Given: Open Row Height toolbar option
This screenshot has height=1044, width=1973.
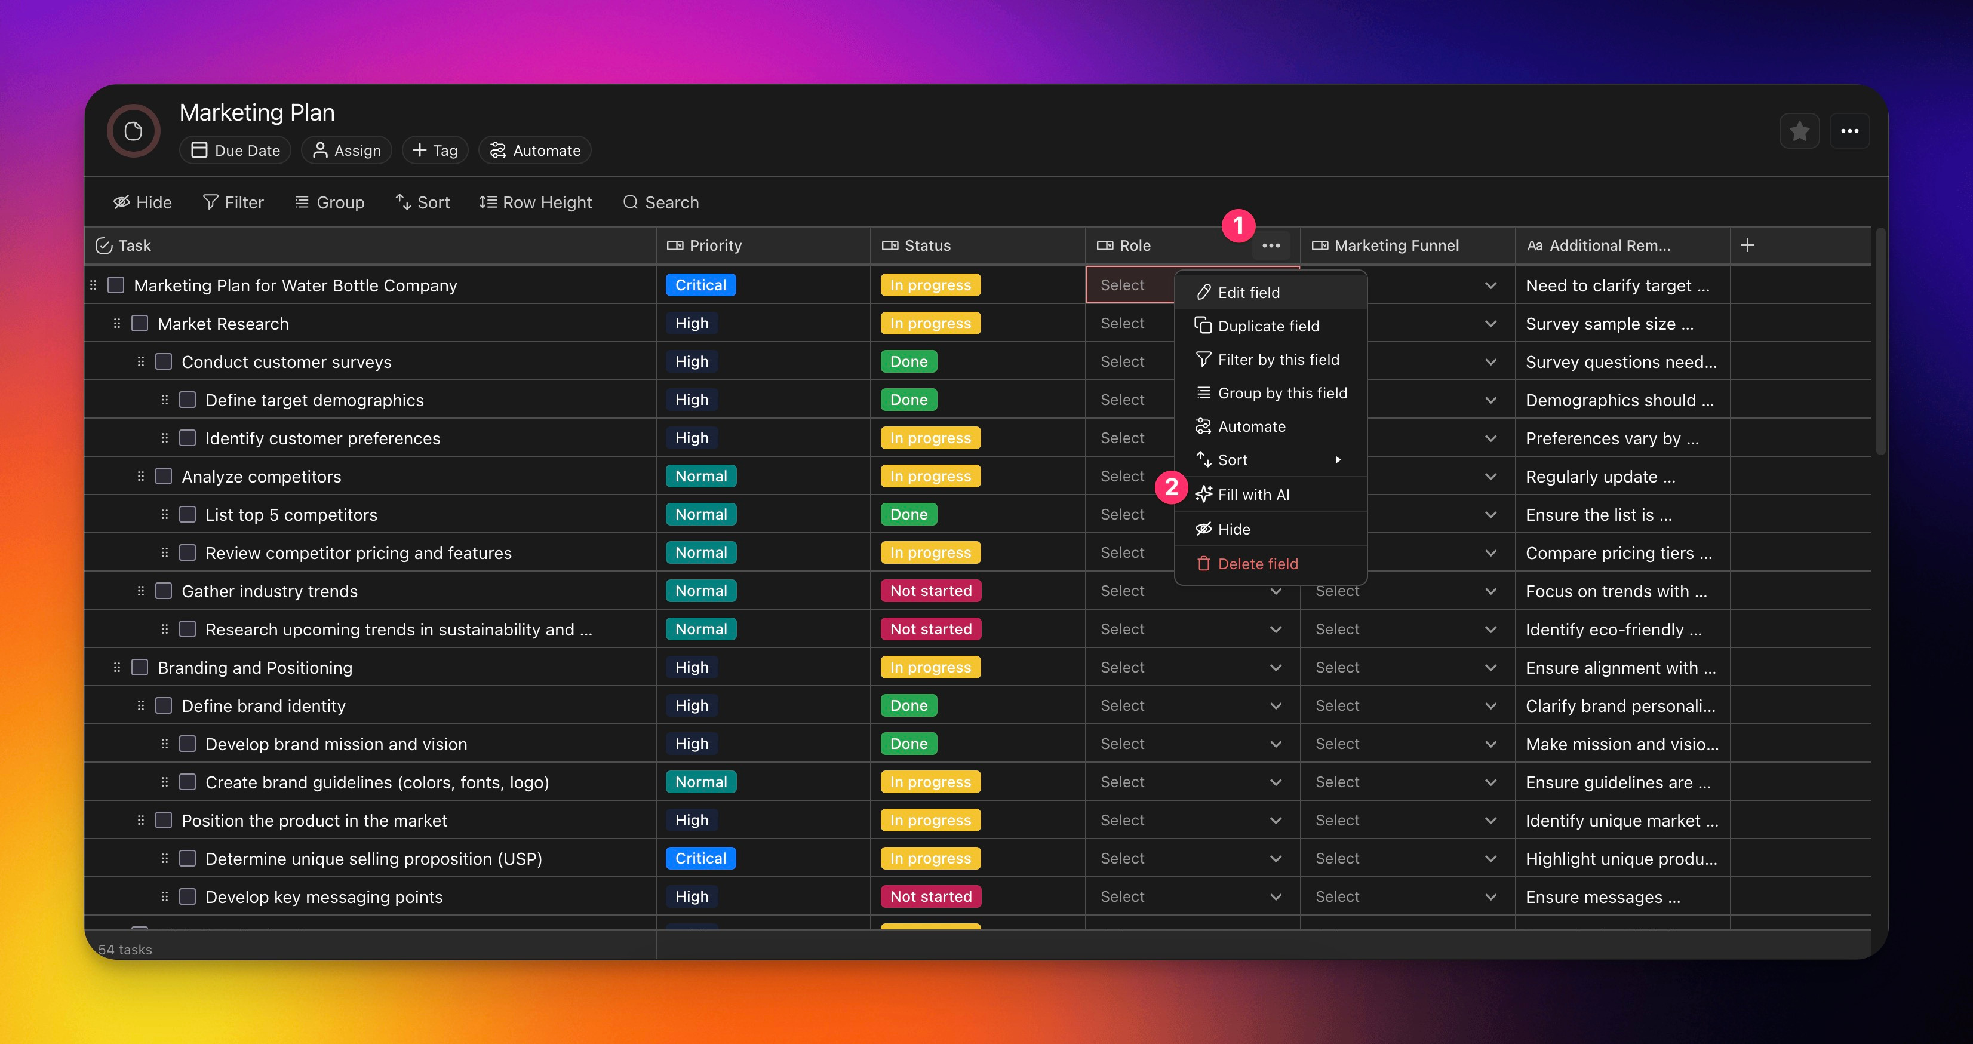Looking at the screenshot, I should (x=536, y=202).
